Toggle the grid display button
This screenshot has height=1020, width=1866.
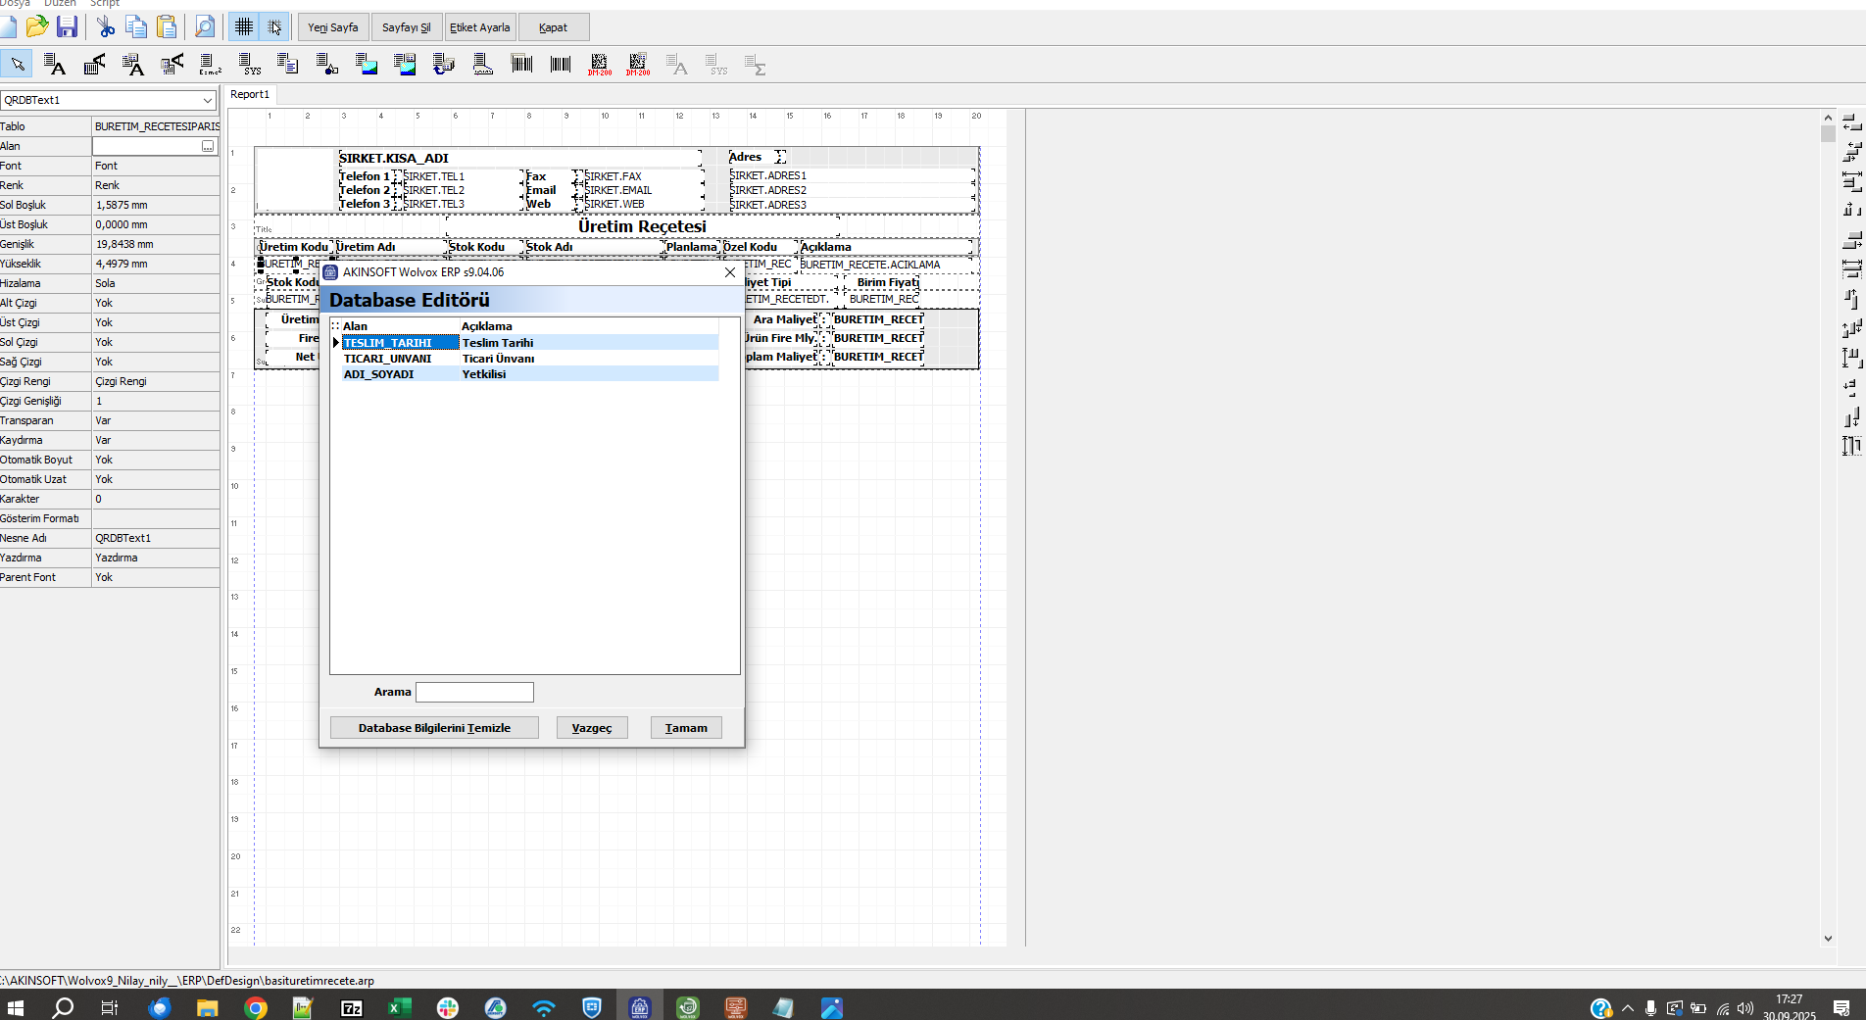point(244,27)
